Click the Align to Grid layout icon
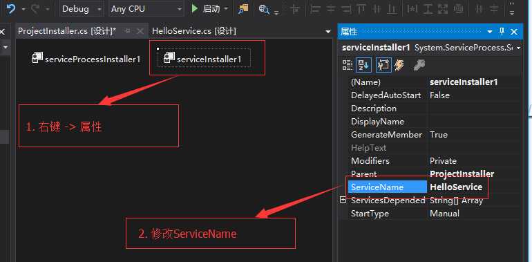The height and width of the screenshot is (262, 532). tap(295, 9)
